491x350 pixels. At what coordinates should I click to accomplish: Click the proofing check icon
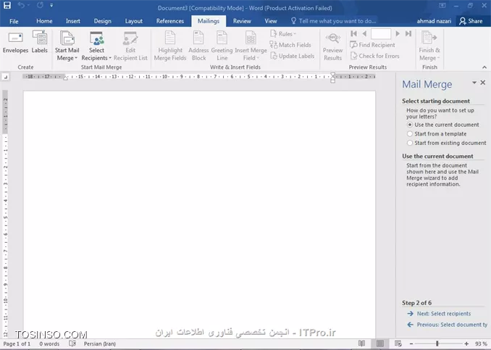72,343
